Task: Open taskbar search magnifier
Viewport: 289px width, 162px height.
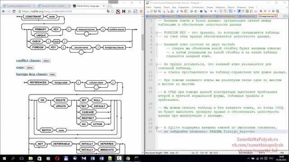Action: tap(13, 158)
